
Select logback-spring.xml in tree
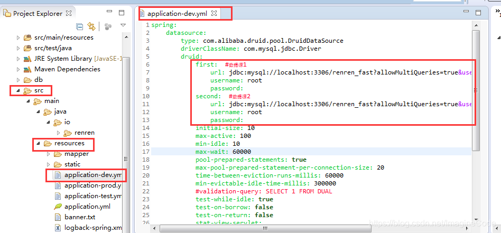(x=93, y=228)
